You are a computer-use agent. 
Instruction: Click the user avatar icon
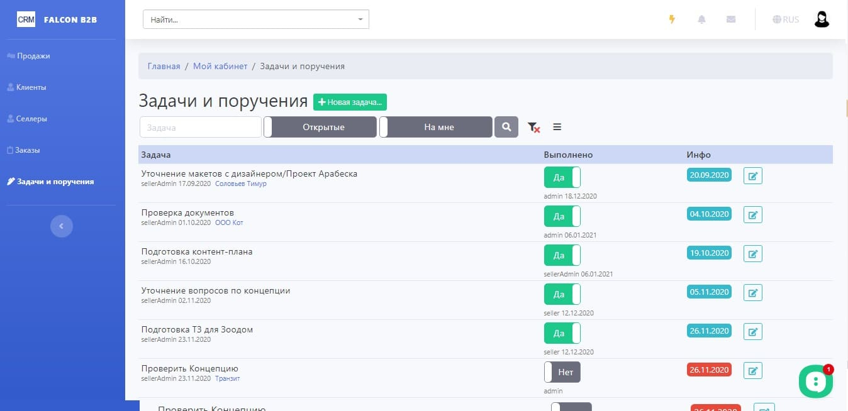pyautogui.click(x=822, y=19)
